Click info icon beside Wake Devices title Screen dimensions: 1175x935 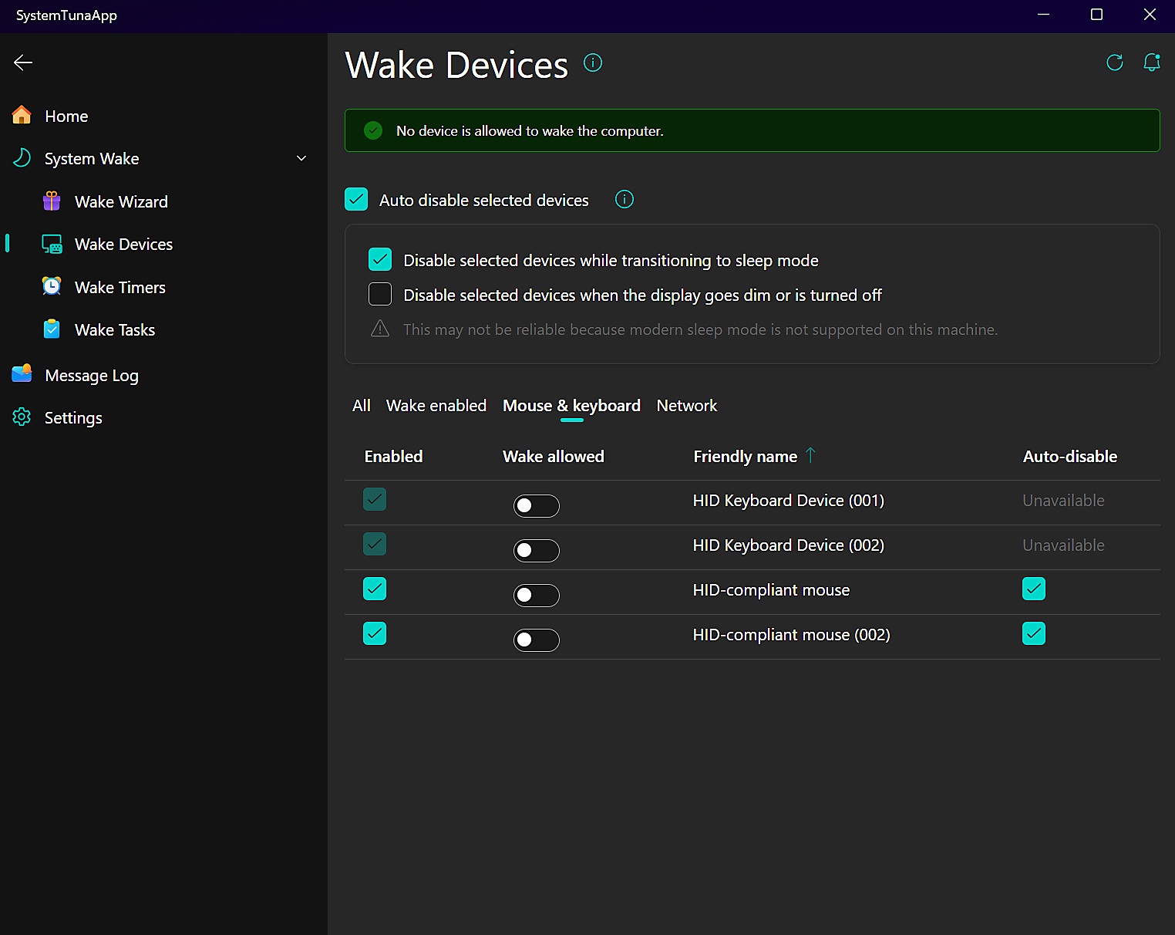point(592,62)
